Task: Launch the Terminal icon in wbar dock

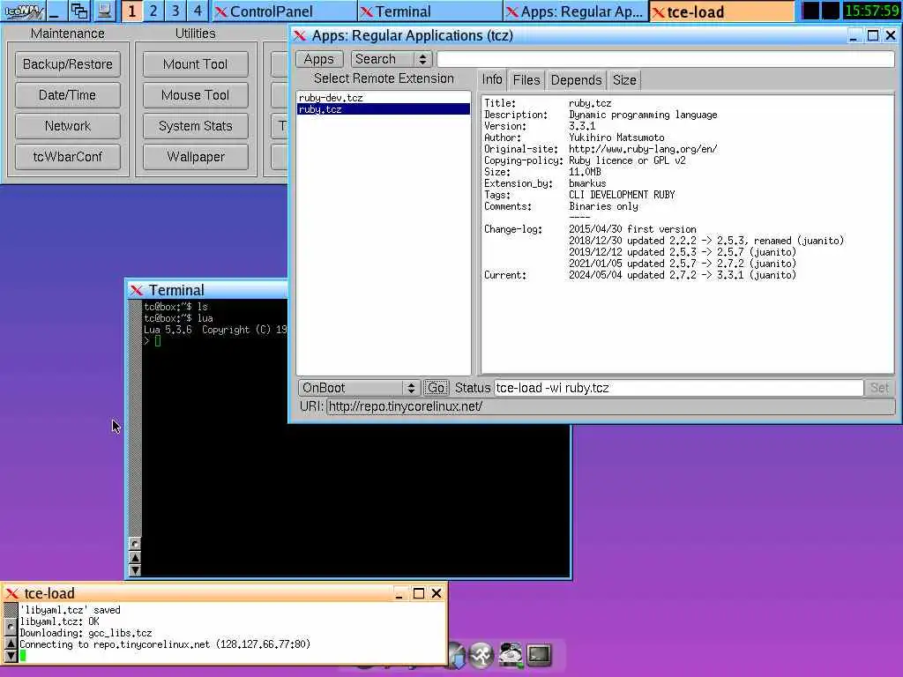Action: pos(539,655)
